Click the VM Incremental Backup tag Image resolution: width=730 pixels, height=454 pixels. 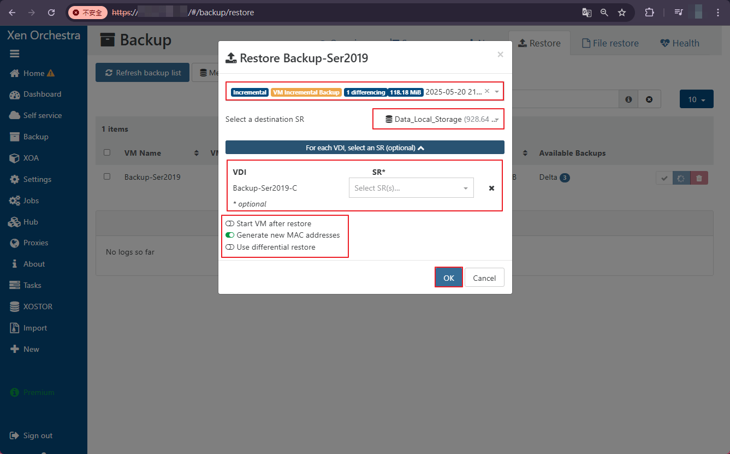tap(306, 92)
